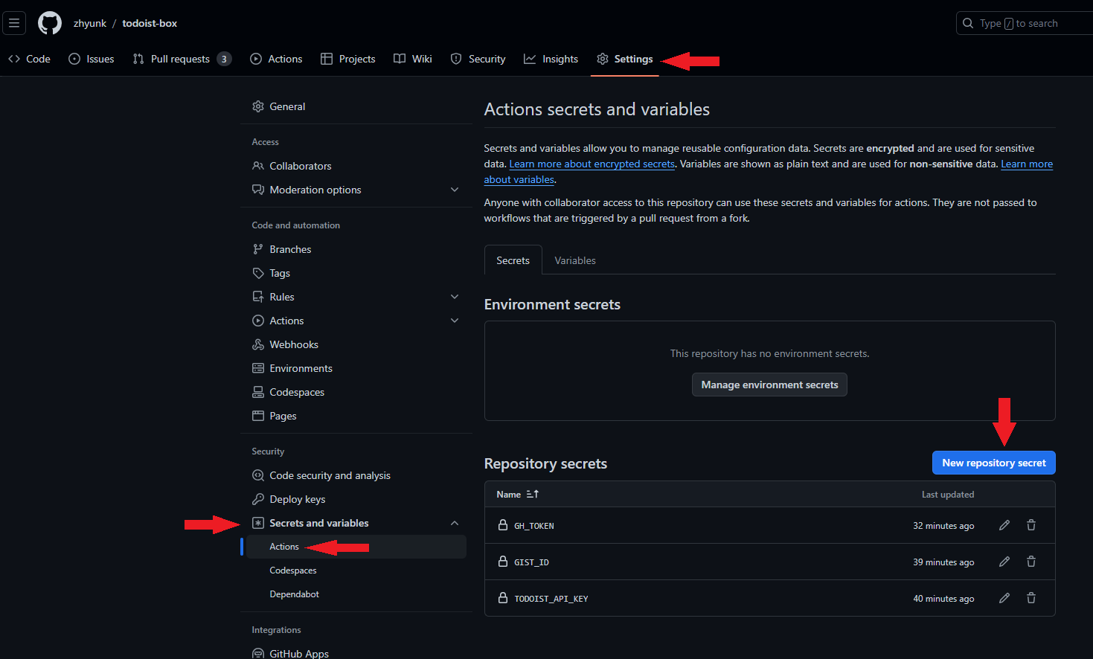1093x659 pixels.
Task: Open Actions under Secrets and variables
Action: pos(357,547)
